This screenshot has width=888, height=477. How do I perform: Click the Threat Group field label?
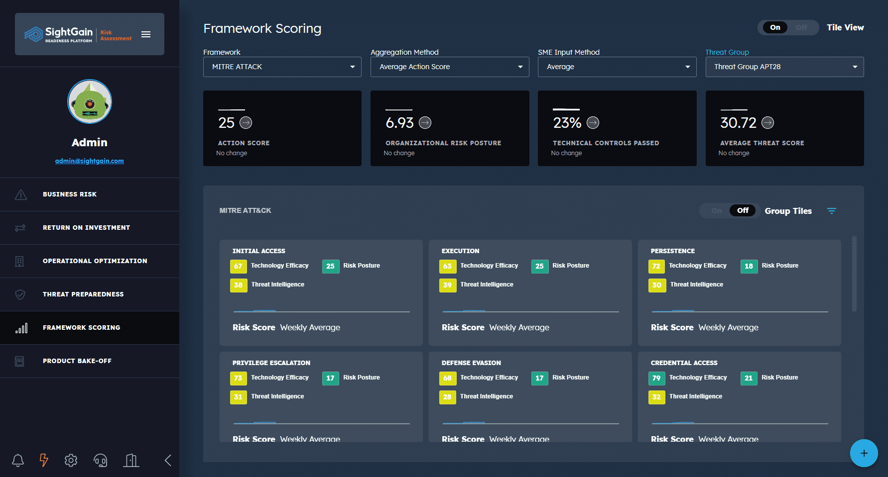[x=727, y=52]
